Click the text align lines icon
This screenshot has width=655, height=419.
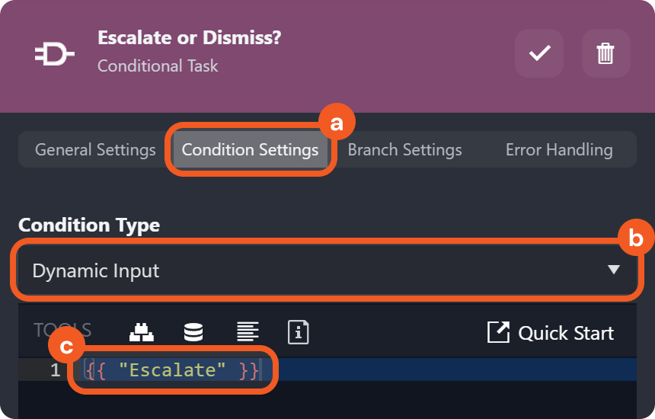247,332
